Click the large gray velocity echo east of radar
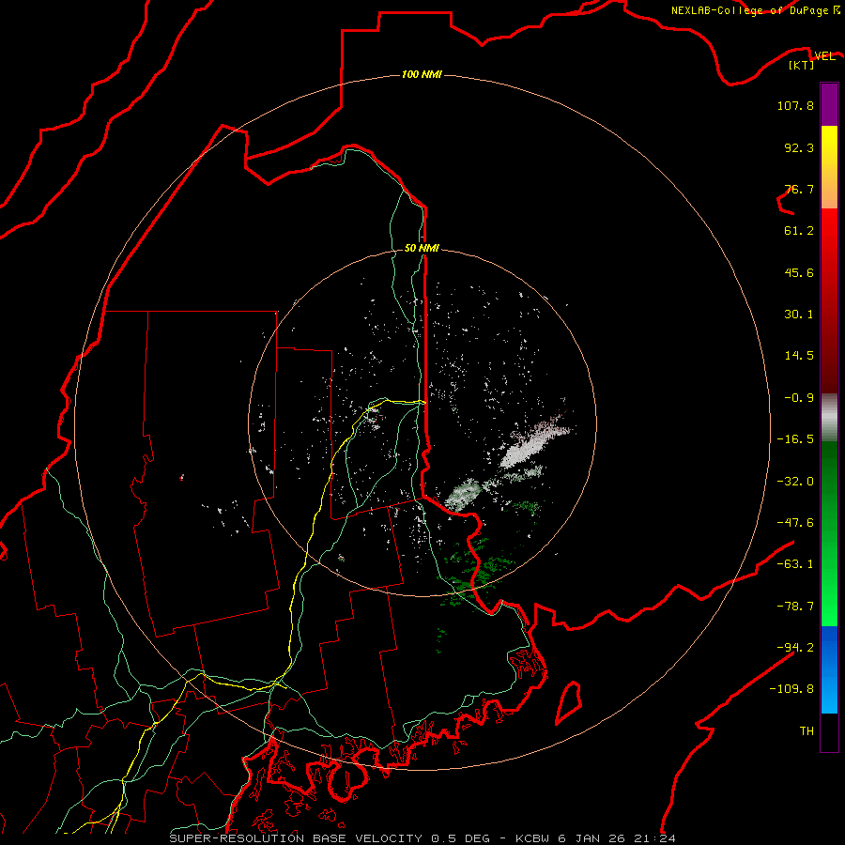Screen dimensions: 845x845 [x=533, y=443]
